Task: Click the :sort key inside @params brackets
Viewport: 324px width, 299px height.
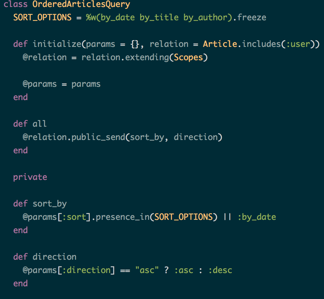Action: tap(76, 217)
